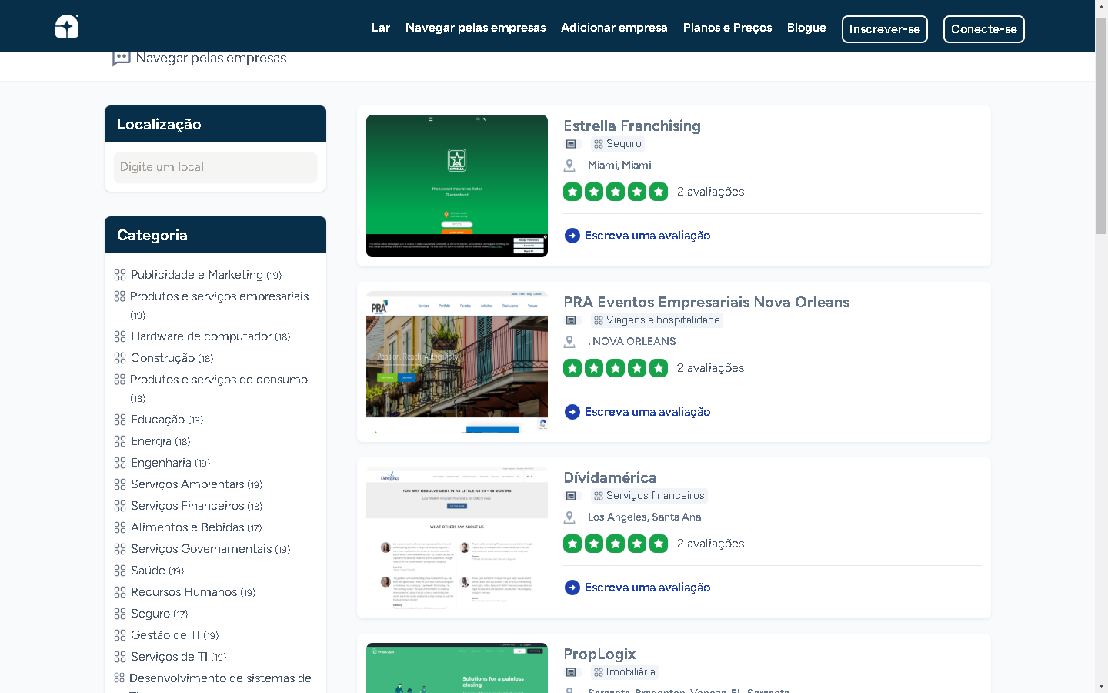Click the map pin icon next to Miami
Viewport: 1108px width, 693px height.
(569, 166)
